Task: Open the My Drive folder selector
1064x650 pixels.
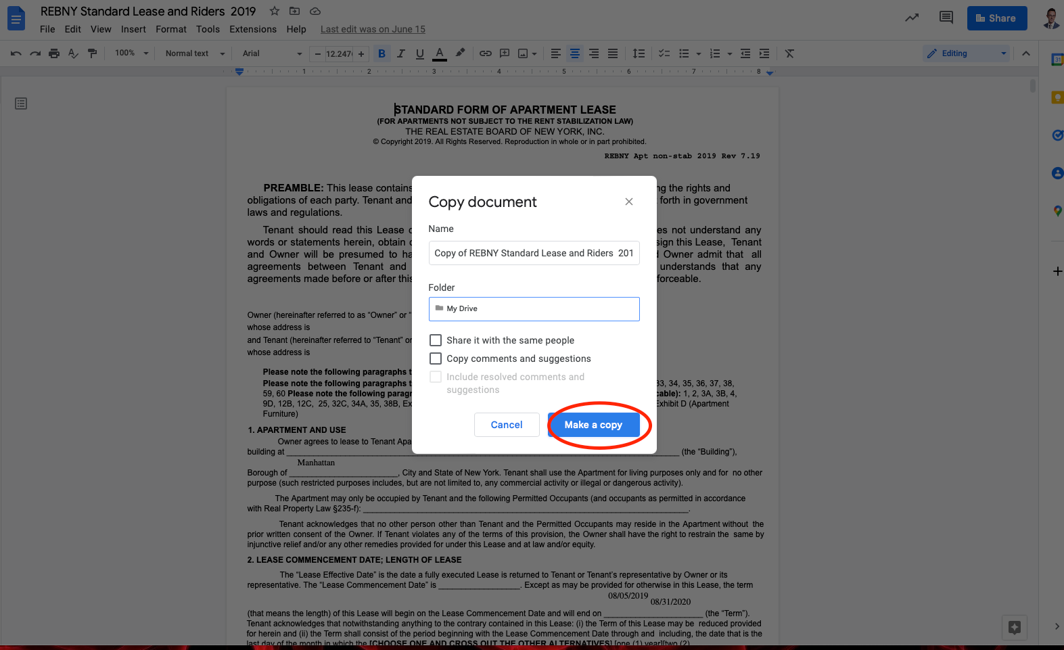Action: click(x=534, y=308)
